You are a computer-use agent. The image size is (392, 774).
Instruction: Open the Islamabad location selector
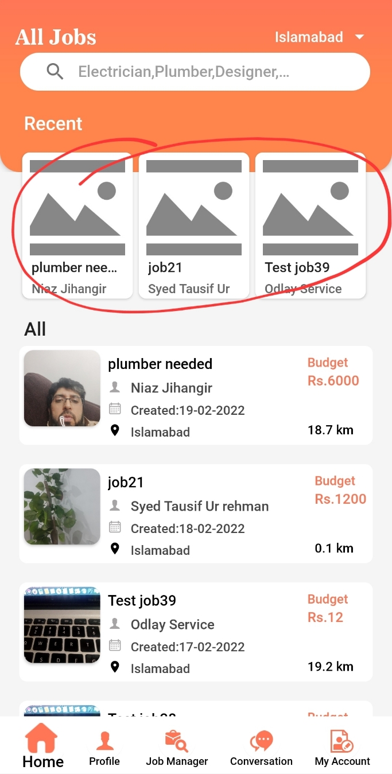click(309, 37)
